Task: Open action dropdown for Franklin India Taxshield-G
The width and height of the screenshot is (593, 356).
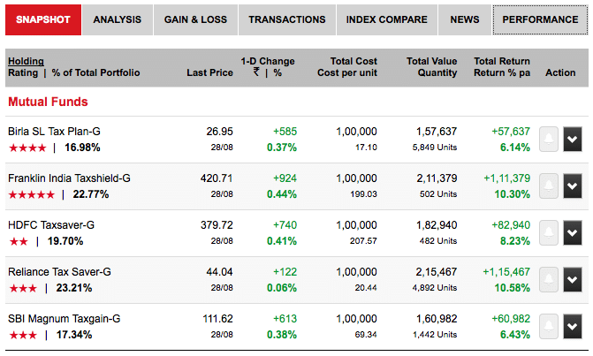Action: point(573,186)
